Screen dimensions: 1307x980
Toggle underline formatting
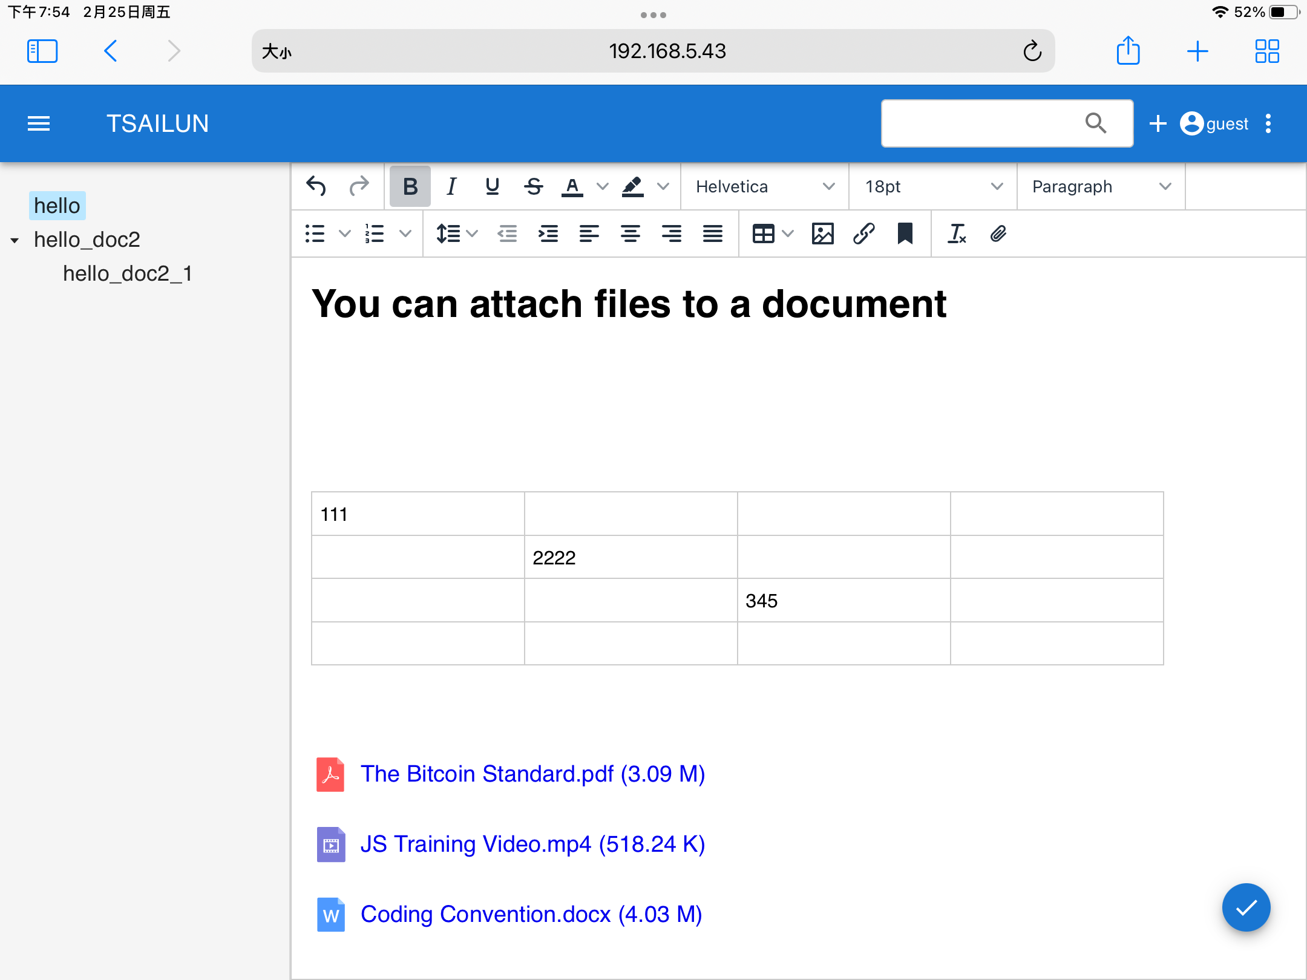[x=493, y=186]
